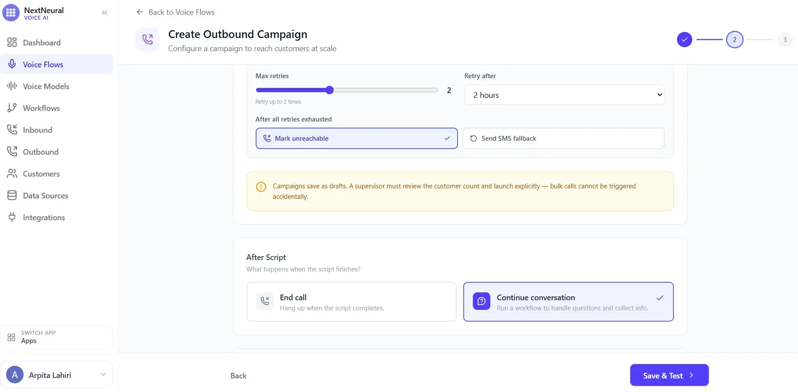Go to Data Sources

(57, 195)
